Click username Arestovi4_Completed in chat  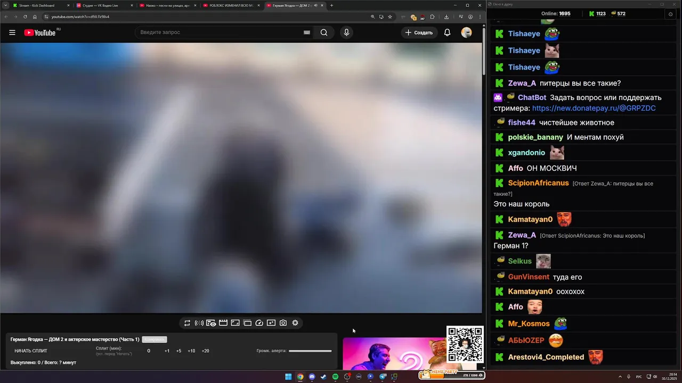[546, 357]
